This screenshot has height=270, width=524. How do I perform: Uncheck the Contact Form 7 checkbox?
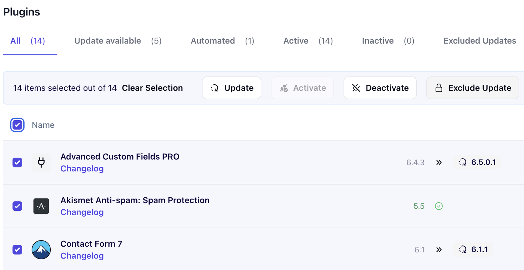click(17, 250)
